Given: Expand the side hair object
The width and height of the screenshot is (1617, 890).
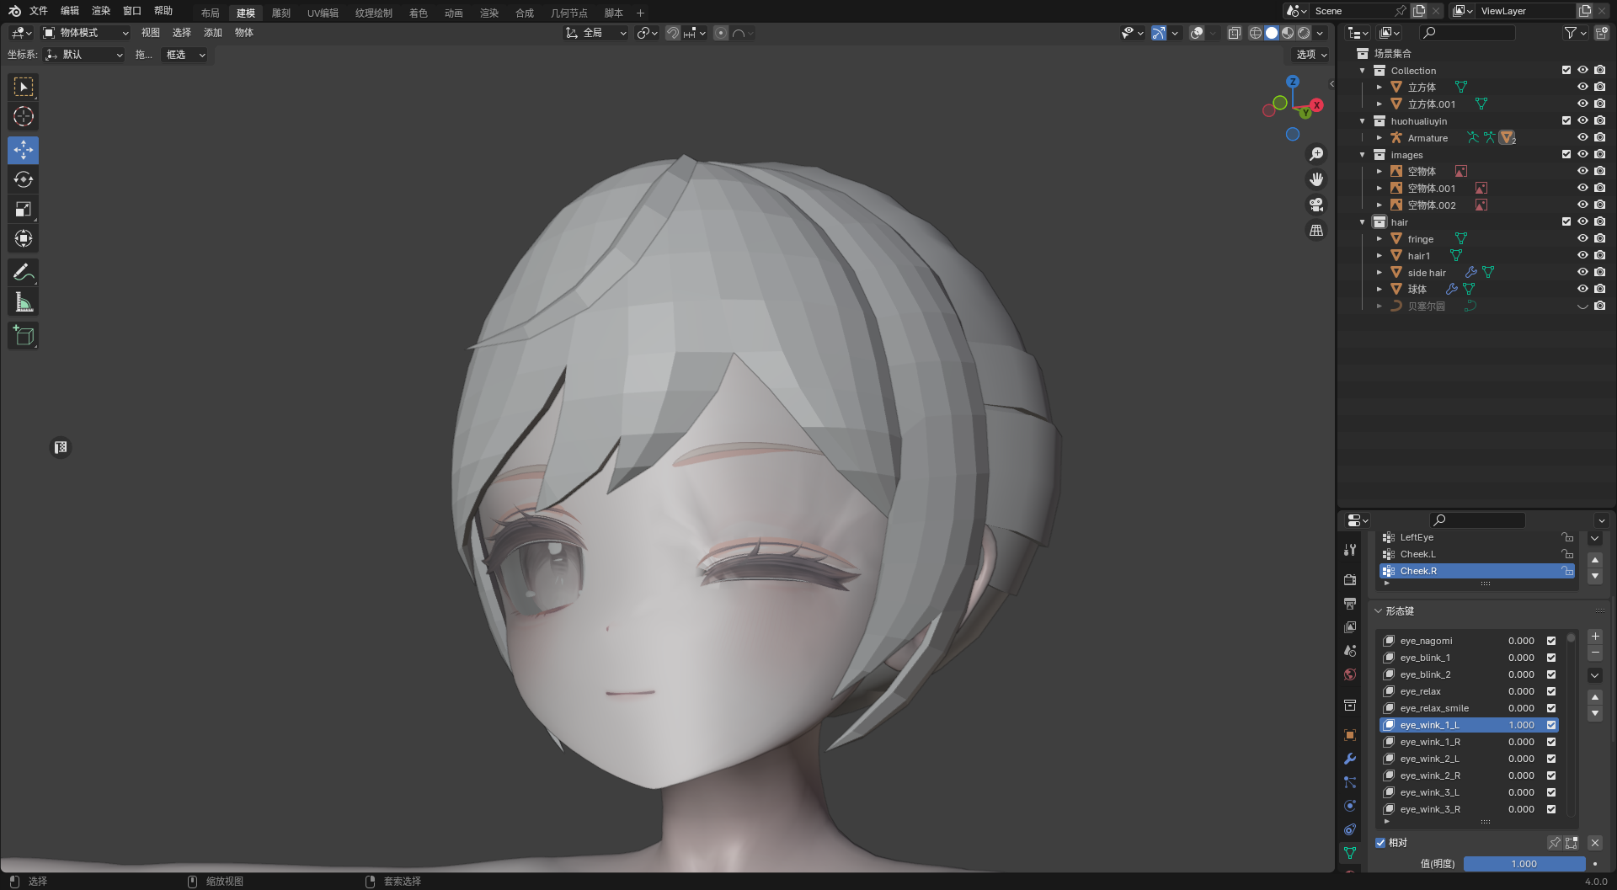Looking at the screenshot, I should pos(1380,273).
